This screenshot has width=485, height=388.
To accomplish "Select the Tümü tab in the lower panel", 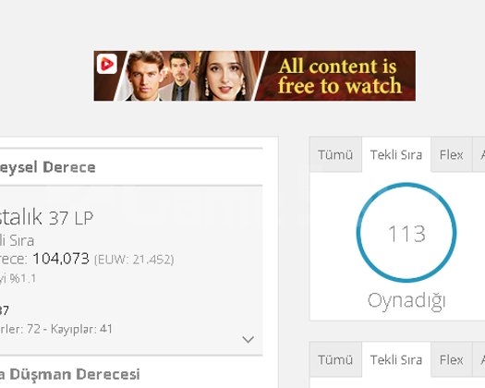I will [335, 360].
